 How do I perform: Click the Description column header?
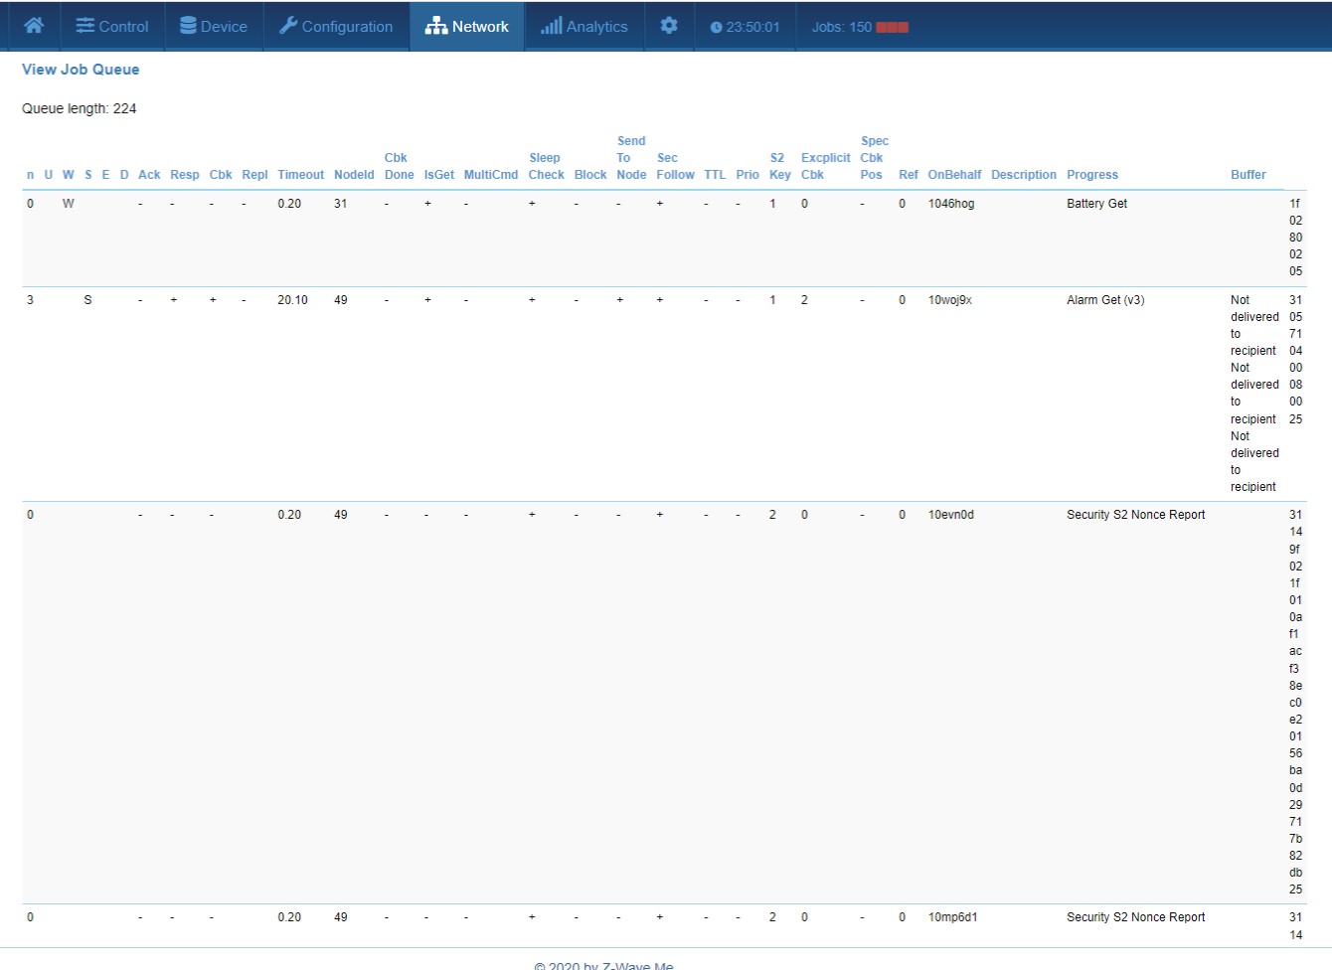click(x=1024, y=175)
